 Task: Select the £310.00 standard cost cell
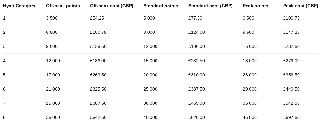tap(197, 75)
